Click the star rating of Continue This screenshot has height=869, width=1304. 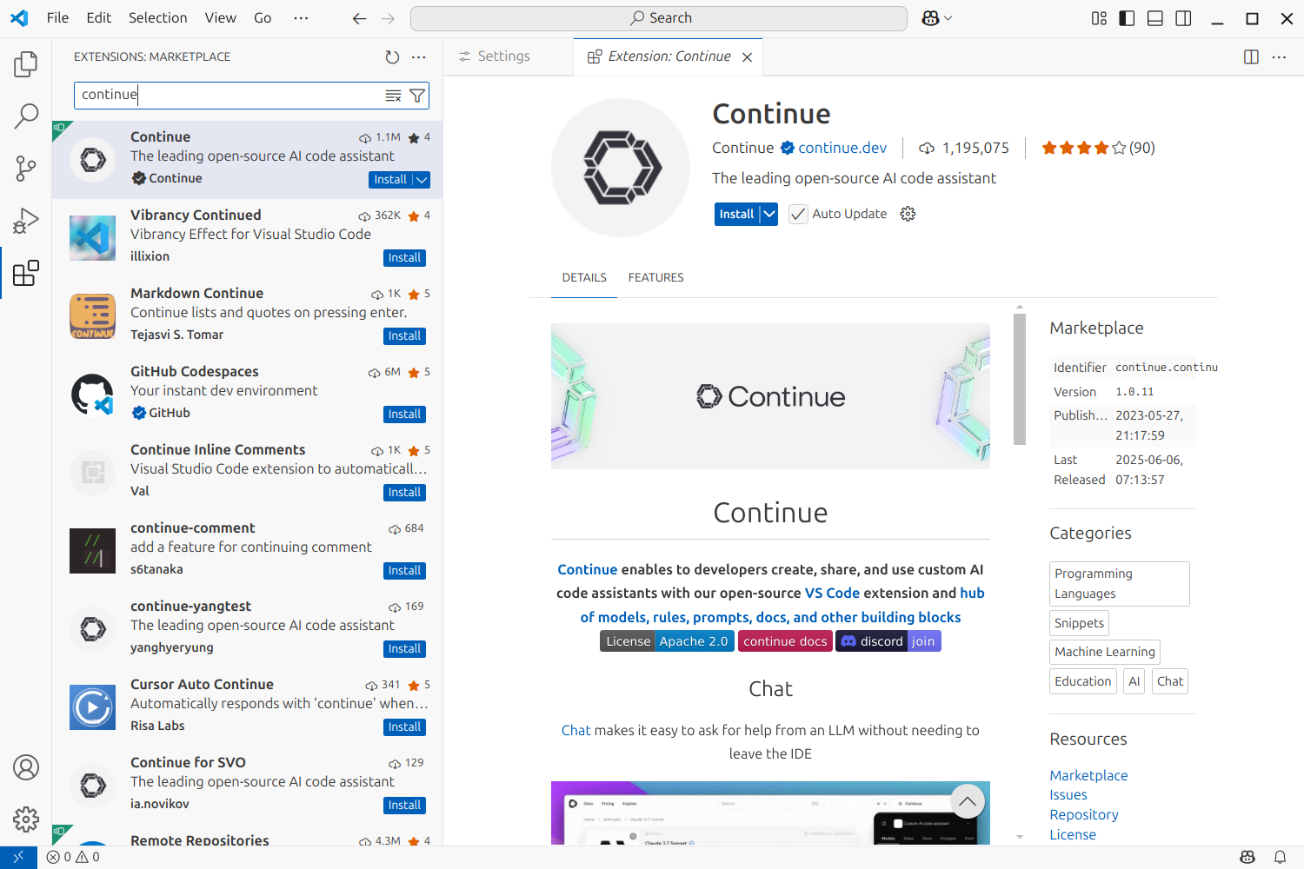(x=1098, y=148)
